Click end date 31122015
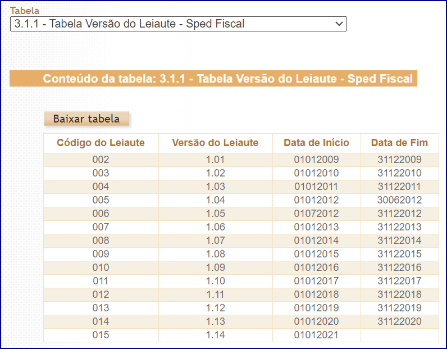Image resolution: width=447 pixels, height=349 pixels. click(x=400, y=254)
